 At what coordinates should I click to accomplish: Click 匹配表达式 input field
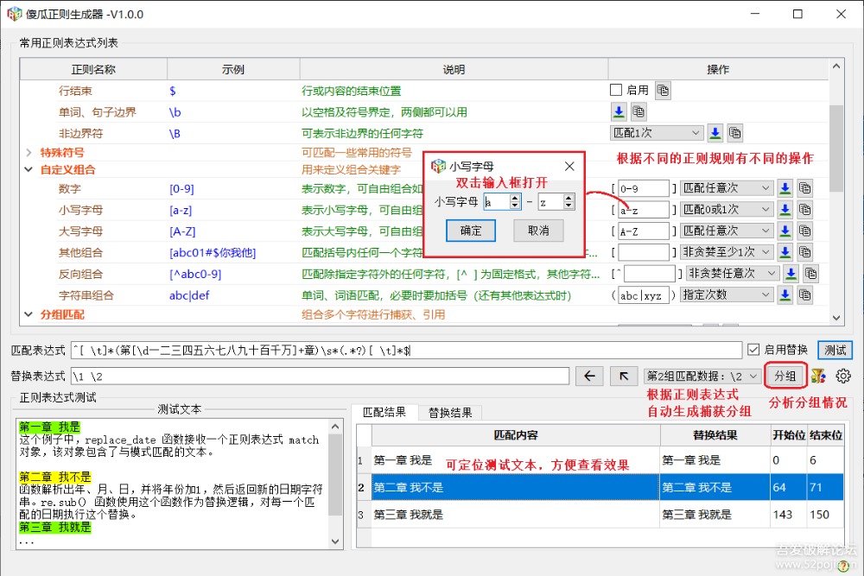(406, 350)
